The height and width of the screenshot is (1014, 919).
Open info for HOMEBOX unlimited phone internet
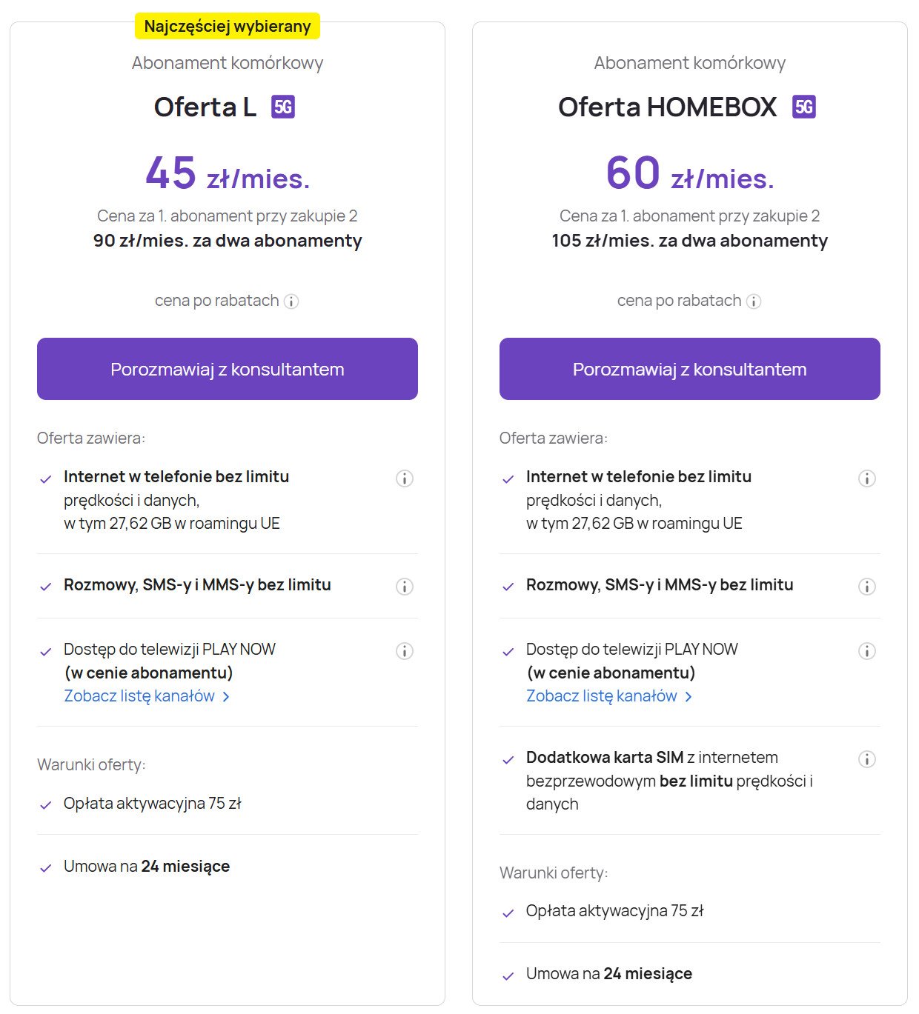click(867, 478)
